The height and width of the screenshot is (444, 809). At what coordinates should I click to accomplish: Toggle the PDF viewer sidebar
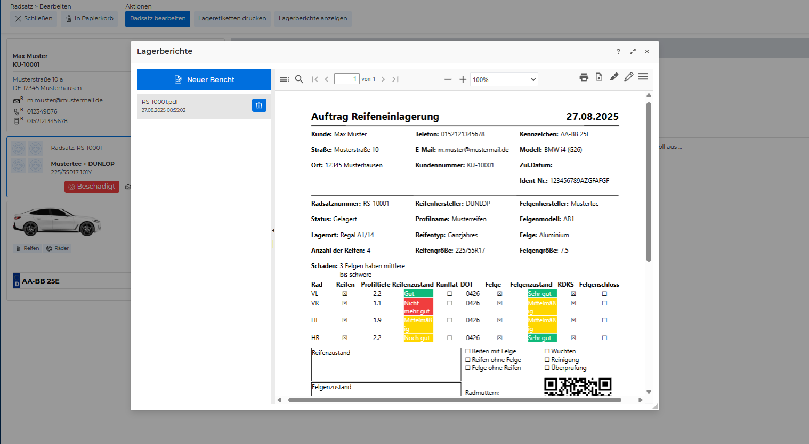(285, 79)
